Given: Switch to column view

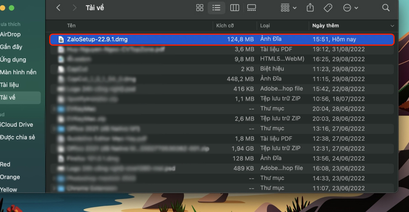Looking at the screenshot, I should (234, 8).
